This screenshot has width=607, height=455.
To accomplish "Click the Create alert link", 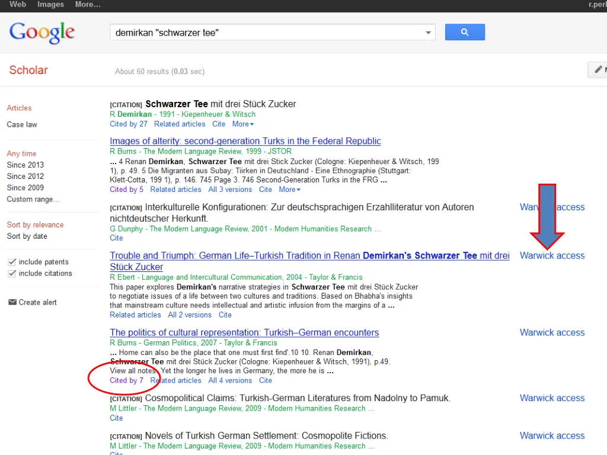I will tap(37, 303).
